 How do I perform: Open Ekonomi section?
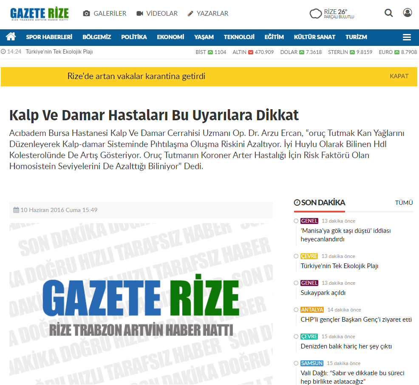pos(170,37)
